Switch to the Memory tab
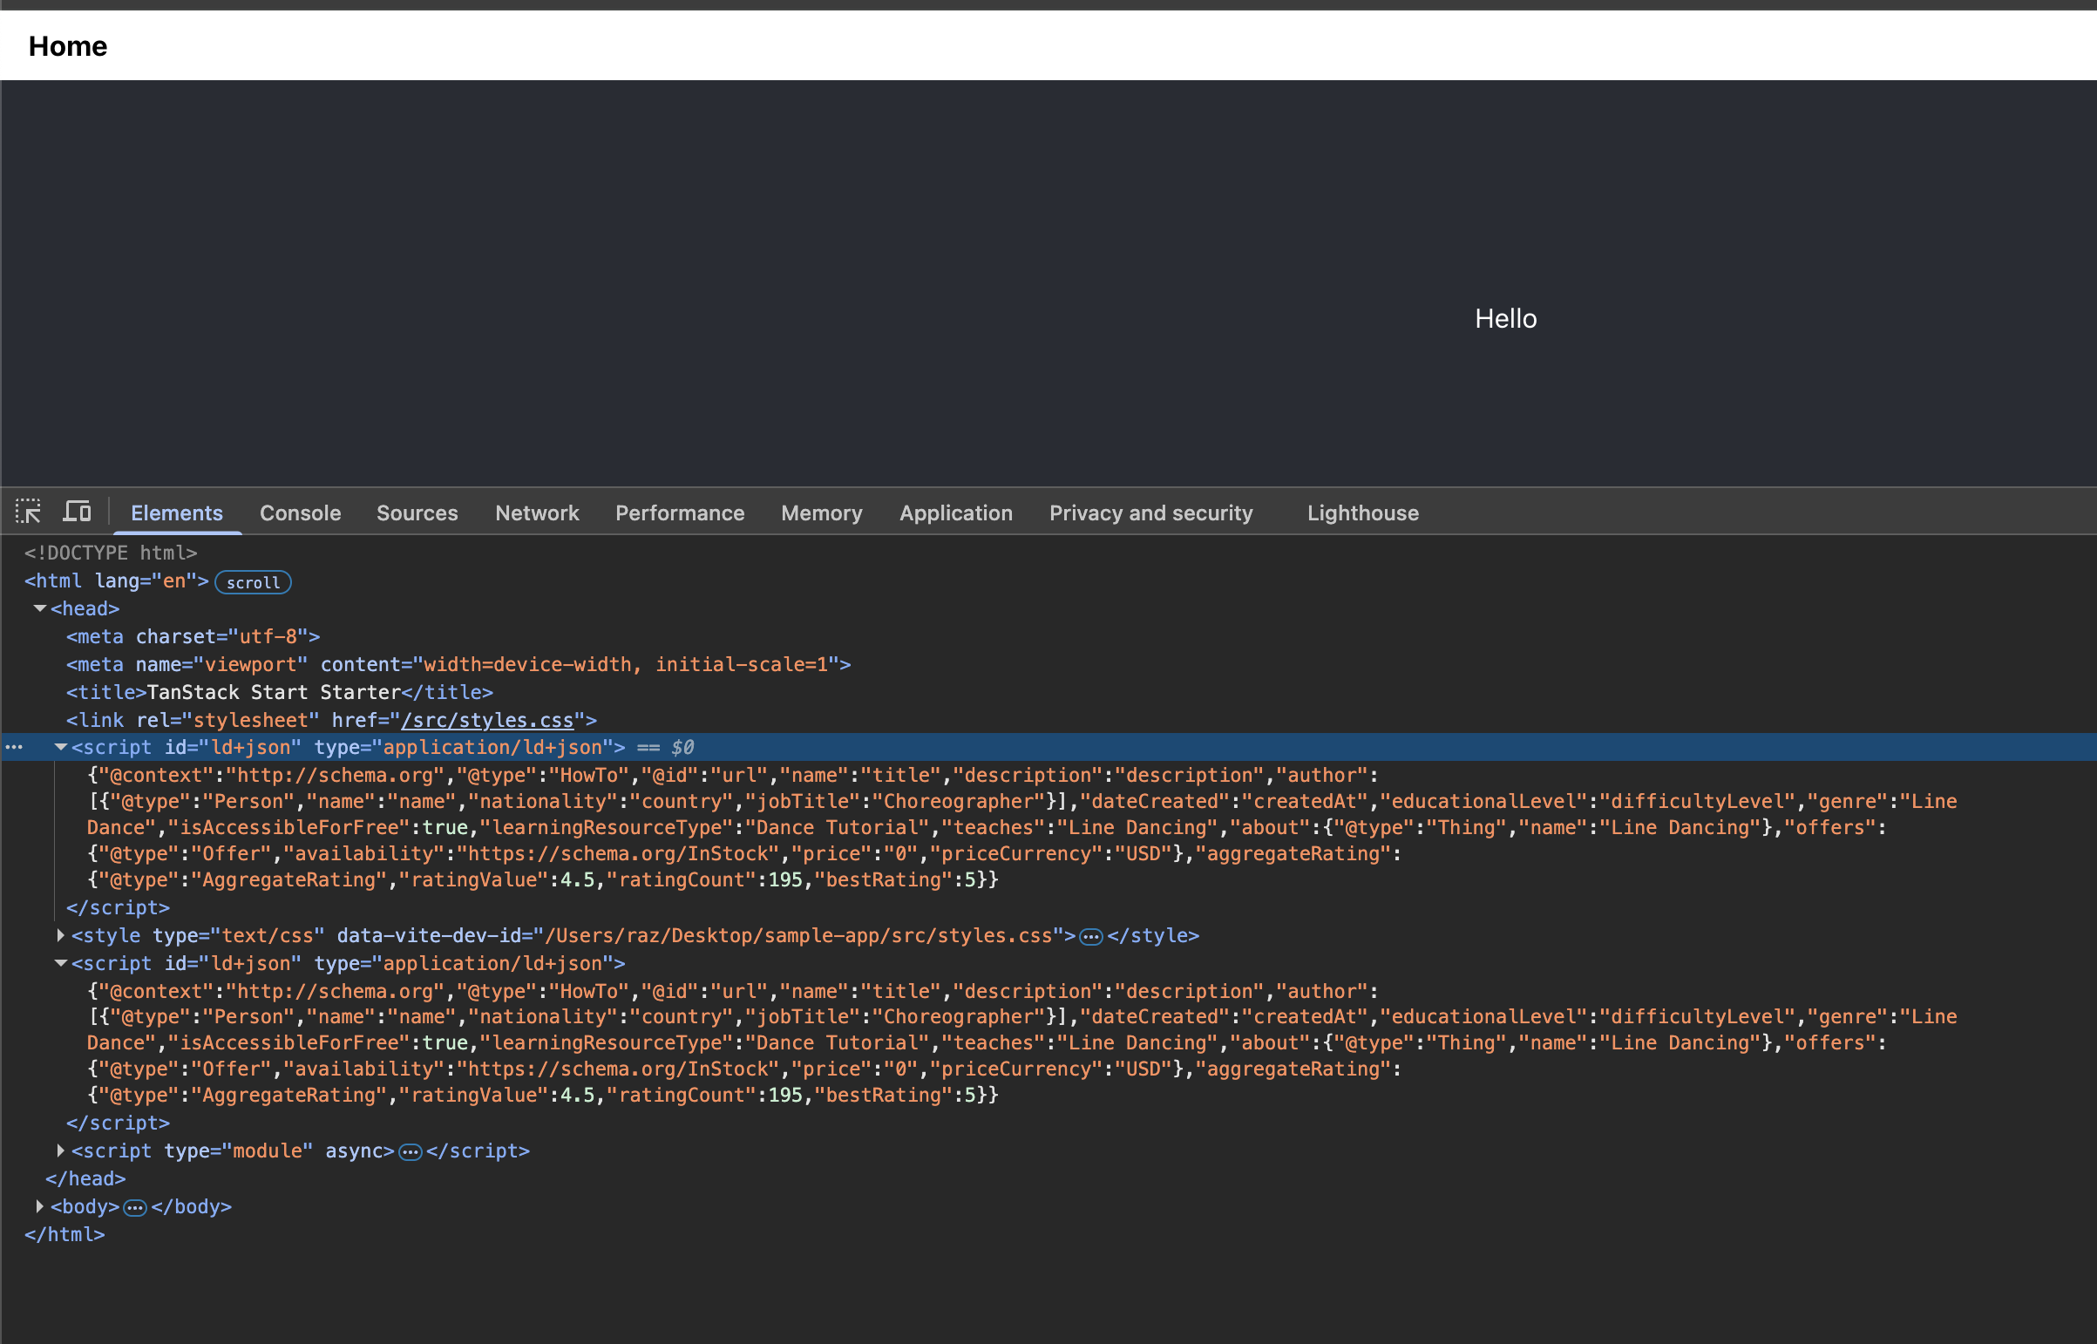The height and width of the screenshot is (1344, 2097). click(x=821, y=513)
